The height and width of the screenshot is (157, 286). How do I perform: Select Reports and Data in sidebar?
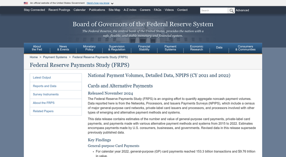coord(56,86)
